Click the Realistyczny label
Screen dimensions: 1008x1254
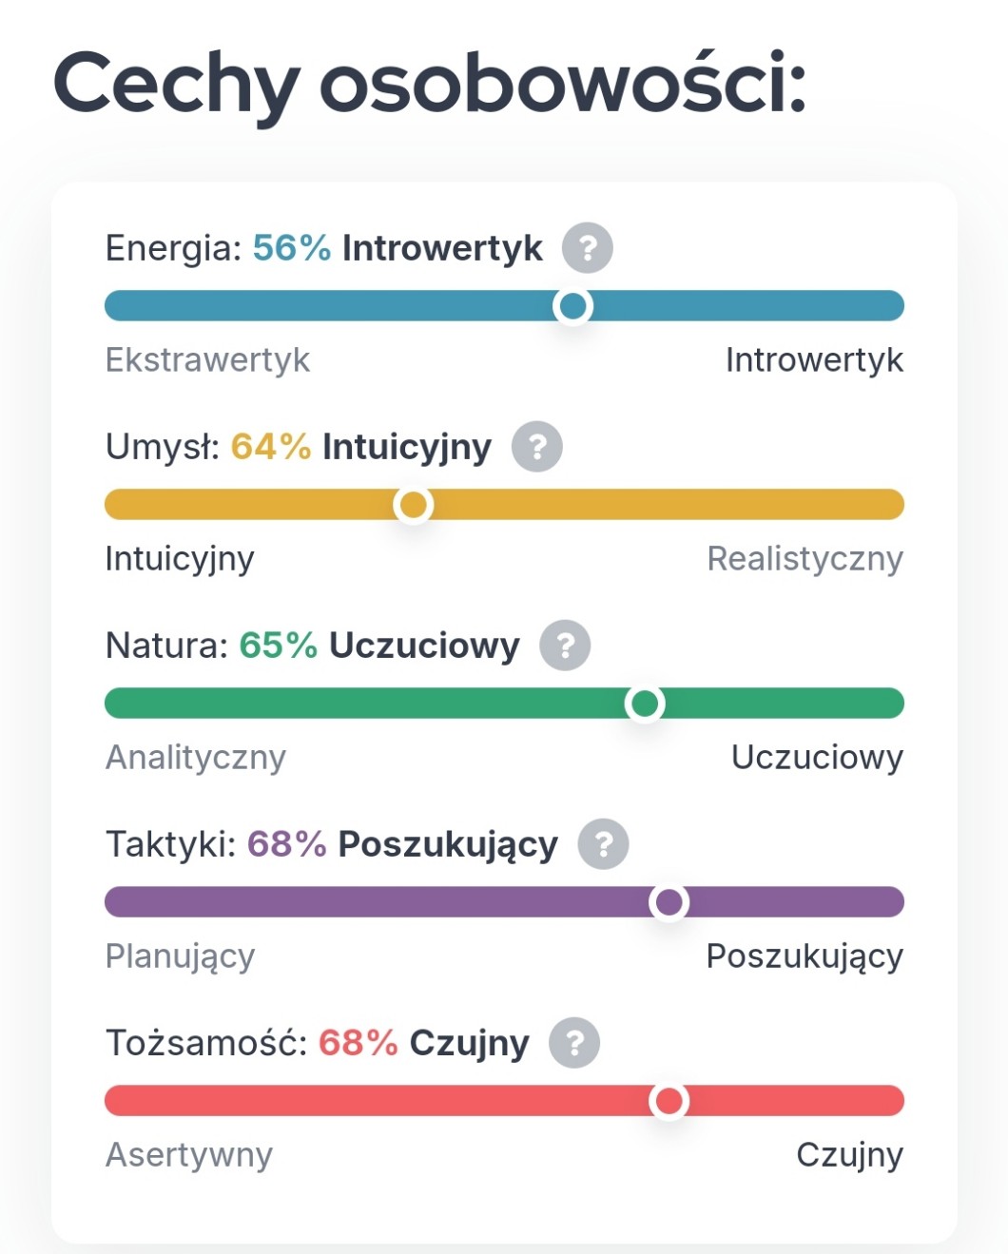pyautogui.click(x=804, y=559)
